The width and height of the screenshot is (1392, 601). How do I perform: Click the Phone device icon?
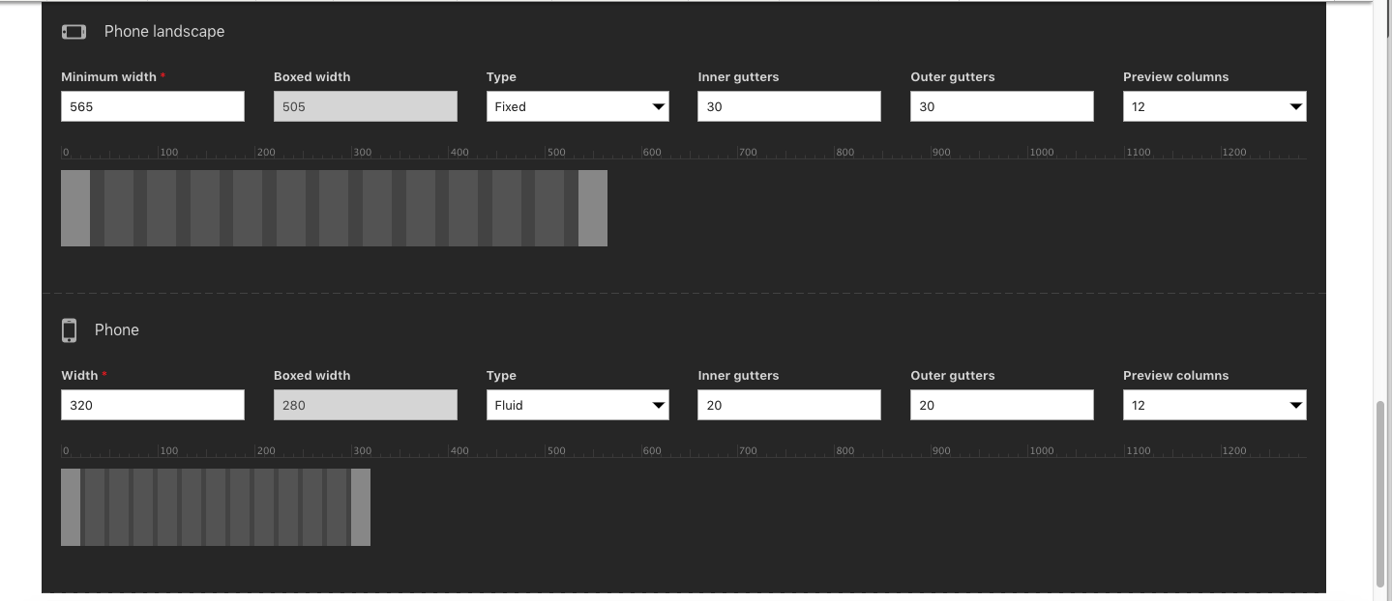(69, 330)
